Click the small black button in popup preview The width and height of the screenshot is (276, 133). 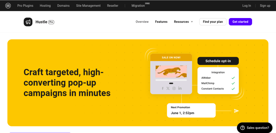[x=171, y=83]
